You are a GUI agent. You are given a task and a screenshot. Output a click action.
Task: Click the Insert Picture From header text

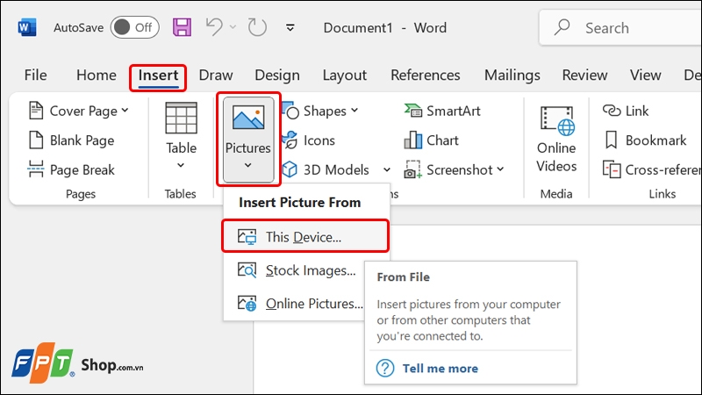coord(299,203)
